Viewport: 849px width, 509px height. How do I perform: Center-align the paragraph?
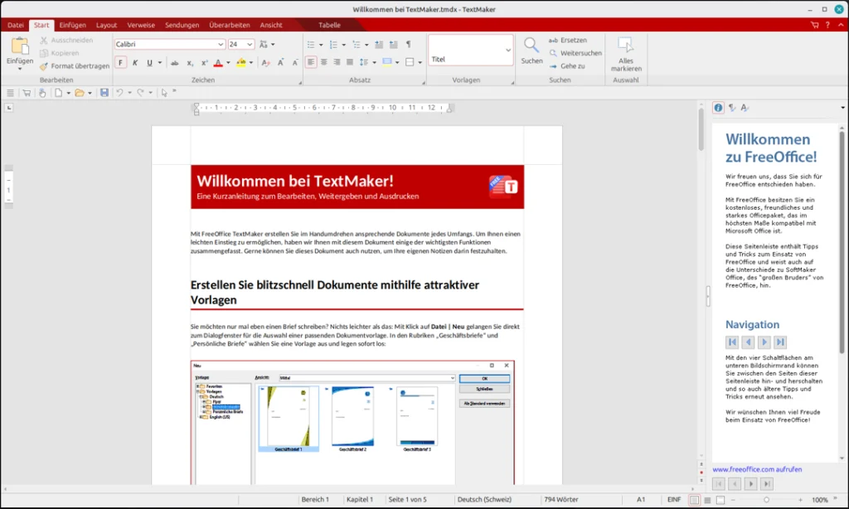(324, 62)
